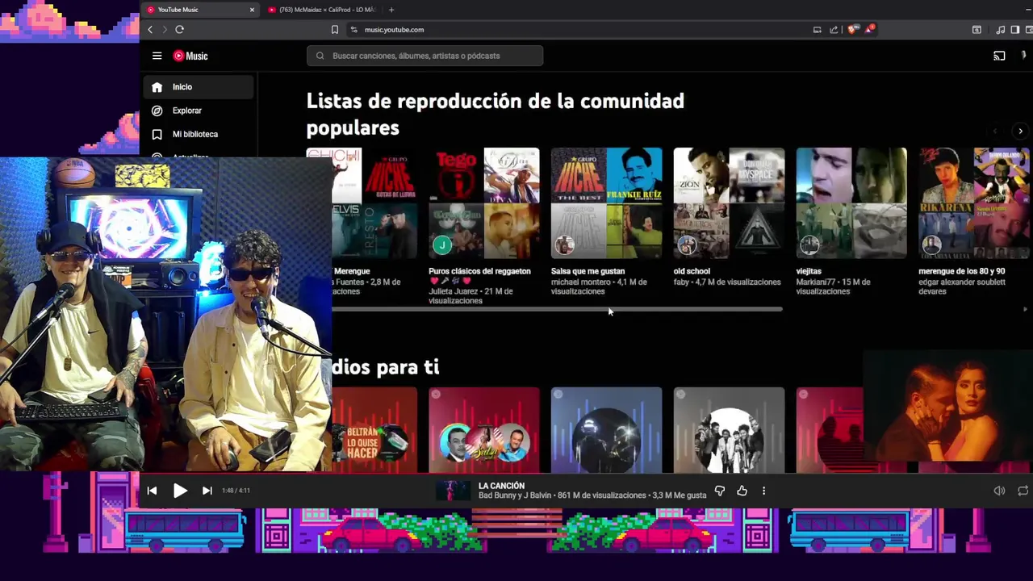Click the current song album thumbnail
Screen dimensions: 1033x581
click(453, 491)
